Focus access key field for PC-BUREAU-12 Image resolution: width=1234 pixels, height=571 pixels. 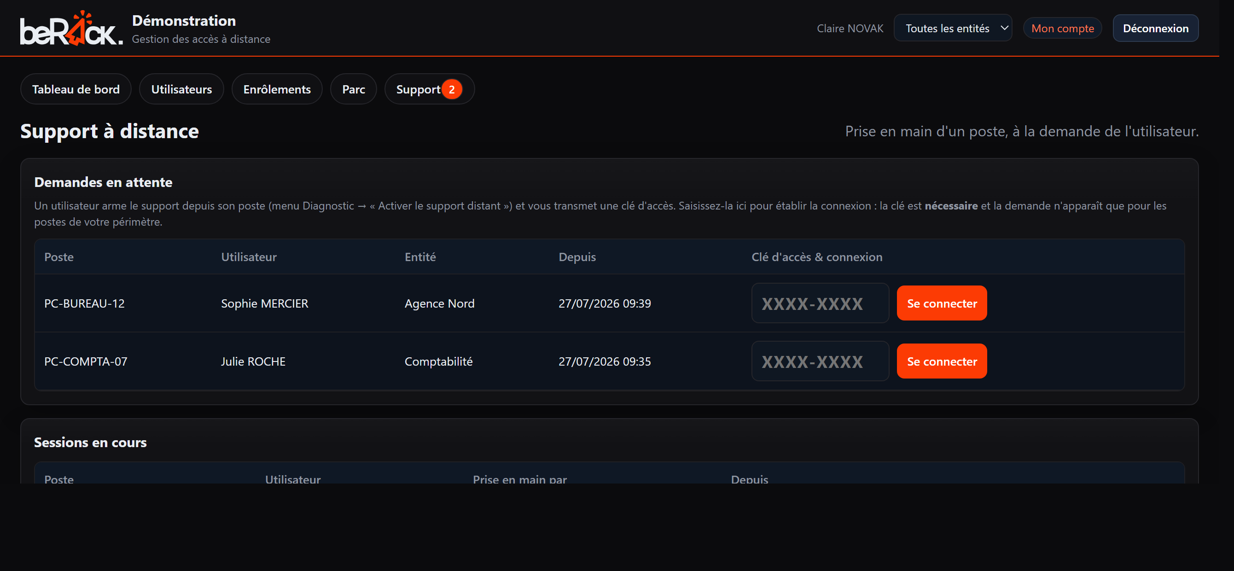pos(820,303)
